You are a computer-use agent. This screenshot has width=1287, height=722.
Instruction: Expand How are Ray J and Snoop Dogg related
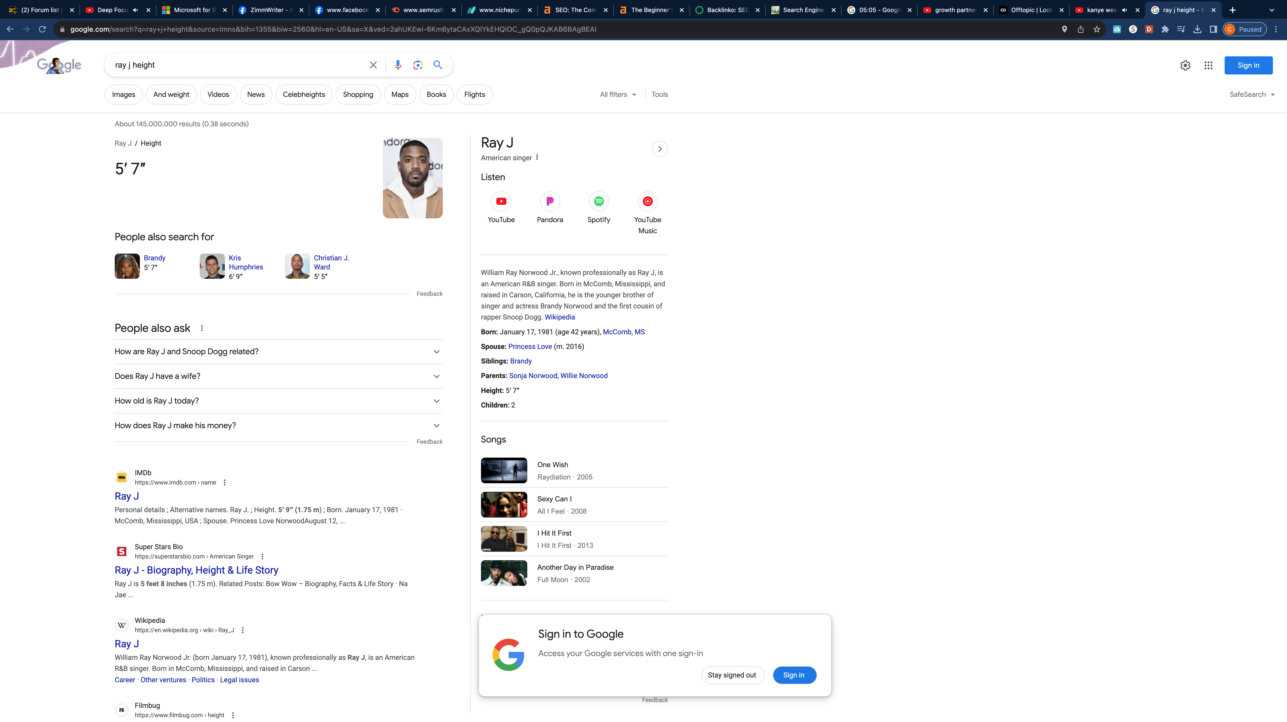(278, 352)
